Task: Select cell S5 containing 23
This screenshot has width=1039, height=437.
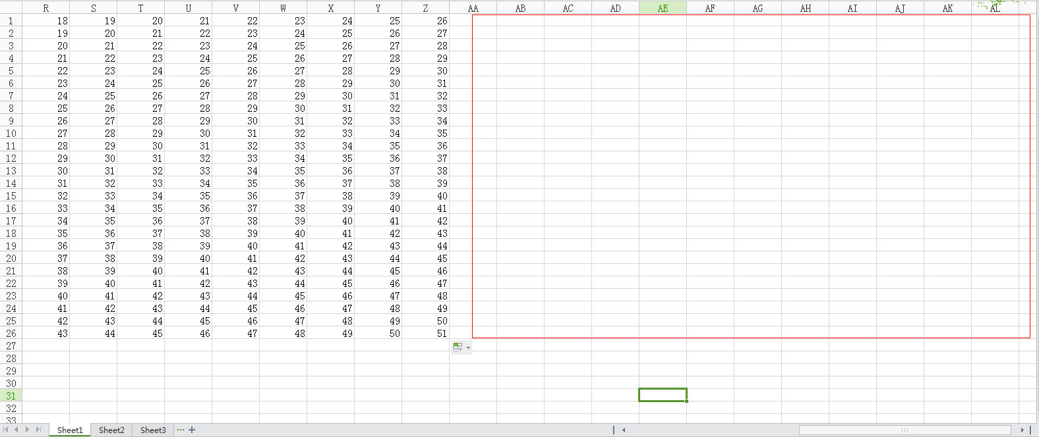Action: coord(94,70)
